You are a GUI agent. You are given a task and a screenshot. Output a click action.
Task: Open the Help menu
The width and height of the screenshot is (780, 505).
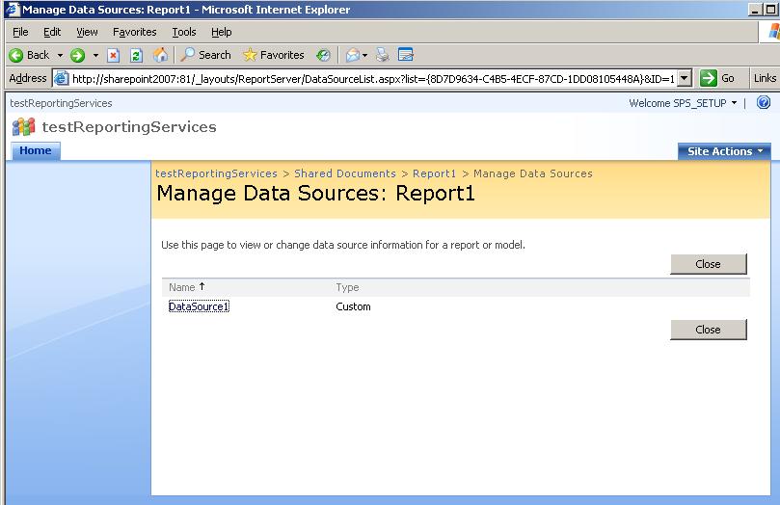pyautogui.click(x=222, y=32)
